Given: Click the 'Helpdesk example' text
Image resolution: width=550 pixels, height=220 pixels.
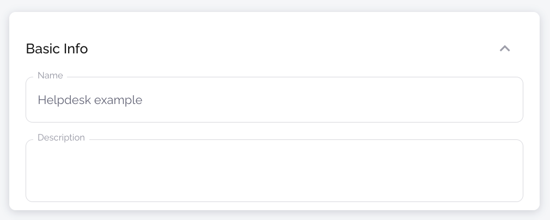Looking at the screenshot, I should (x=90, y=100).
